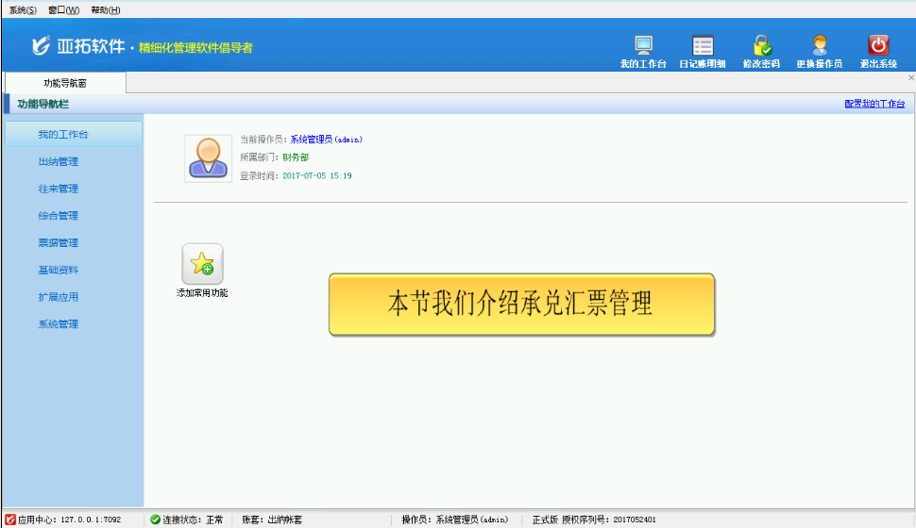Click the operator avatar picture
The image size is (916, 528).
click(208, 157)
